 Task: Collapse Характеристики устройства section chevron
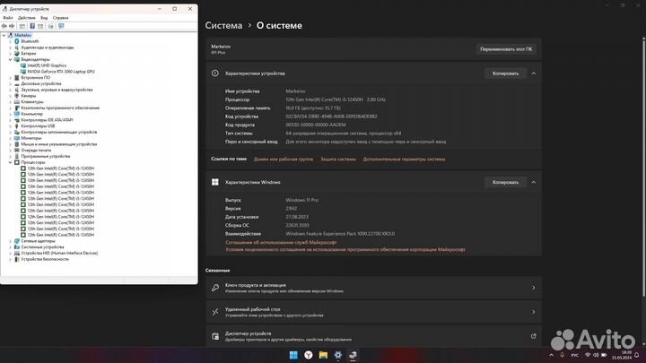(x=534, y=73)
